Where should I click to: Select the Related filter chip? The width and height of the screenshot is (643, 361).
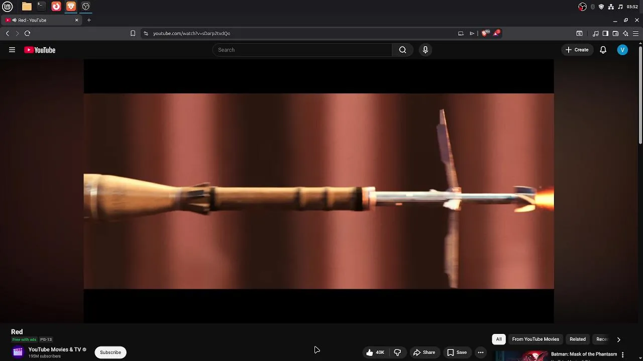tap(578, 339)
